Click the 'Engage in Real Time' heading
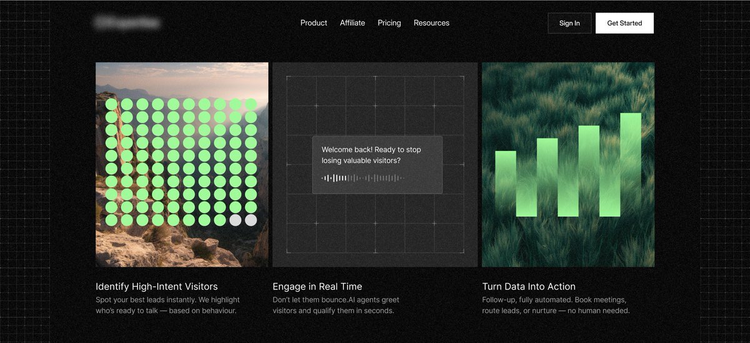The width and height of the screenshot is (750, 343). pyautogui.click(x=317, y=287)
